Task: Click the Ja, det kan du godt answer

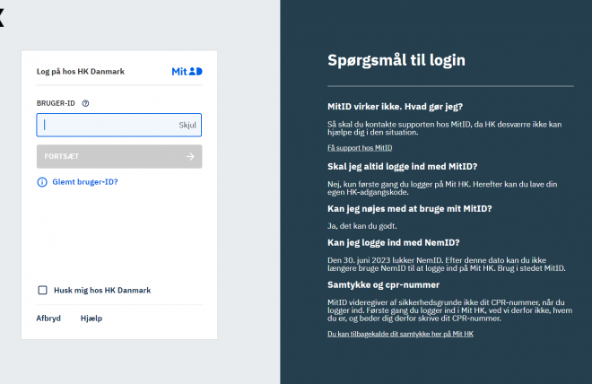Action: pyautogui.click(x=362, y=226)
